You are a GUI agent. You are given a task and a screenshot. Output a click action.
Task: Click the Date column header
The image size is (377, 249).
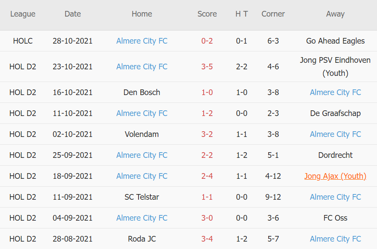(73, 14)
